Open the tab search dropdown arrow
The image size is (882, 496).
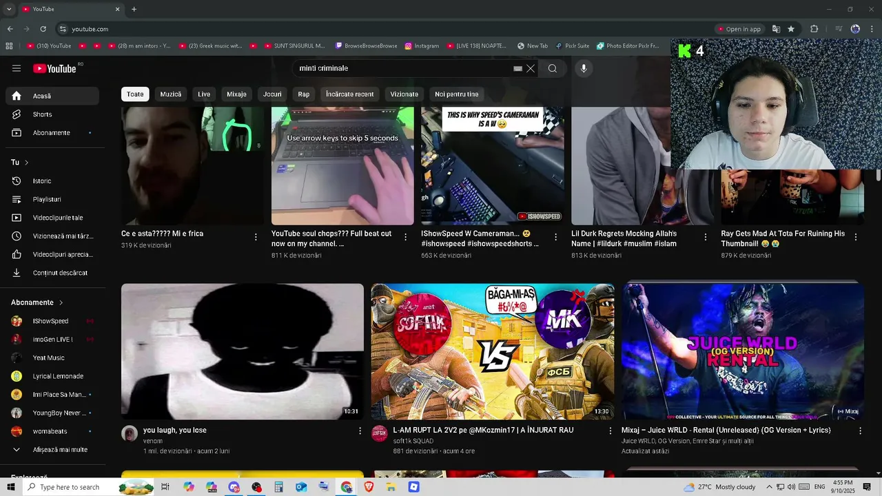pos(9,10)
